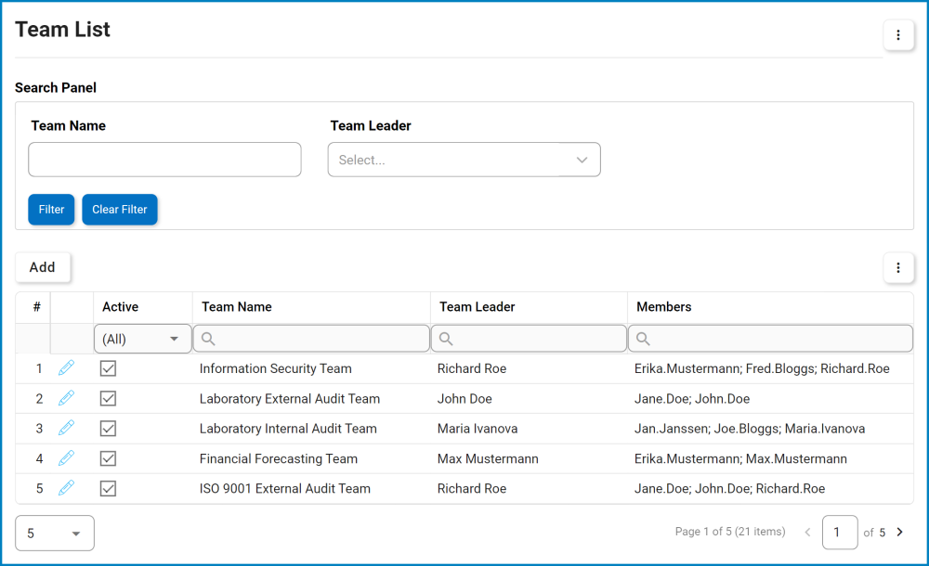Image resolution: width=929 pixels, height=566 pixels.
Task: Click inside the Team Name search input
Action: (x=164, y=159)
